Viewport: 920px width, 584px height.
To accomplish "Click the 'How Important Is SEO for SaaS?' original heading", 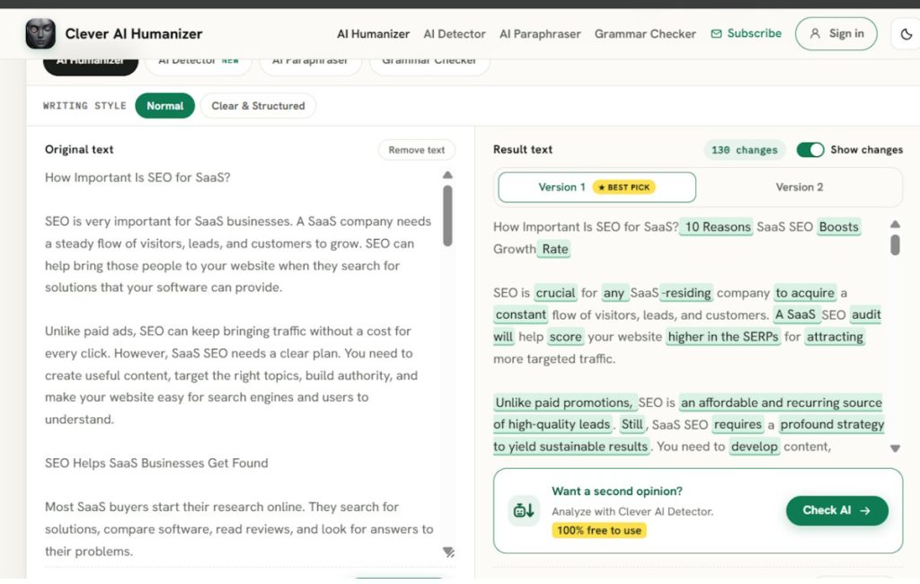I will [137, 177].
